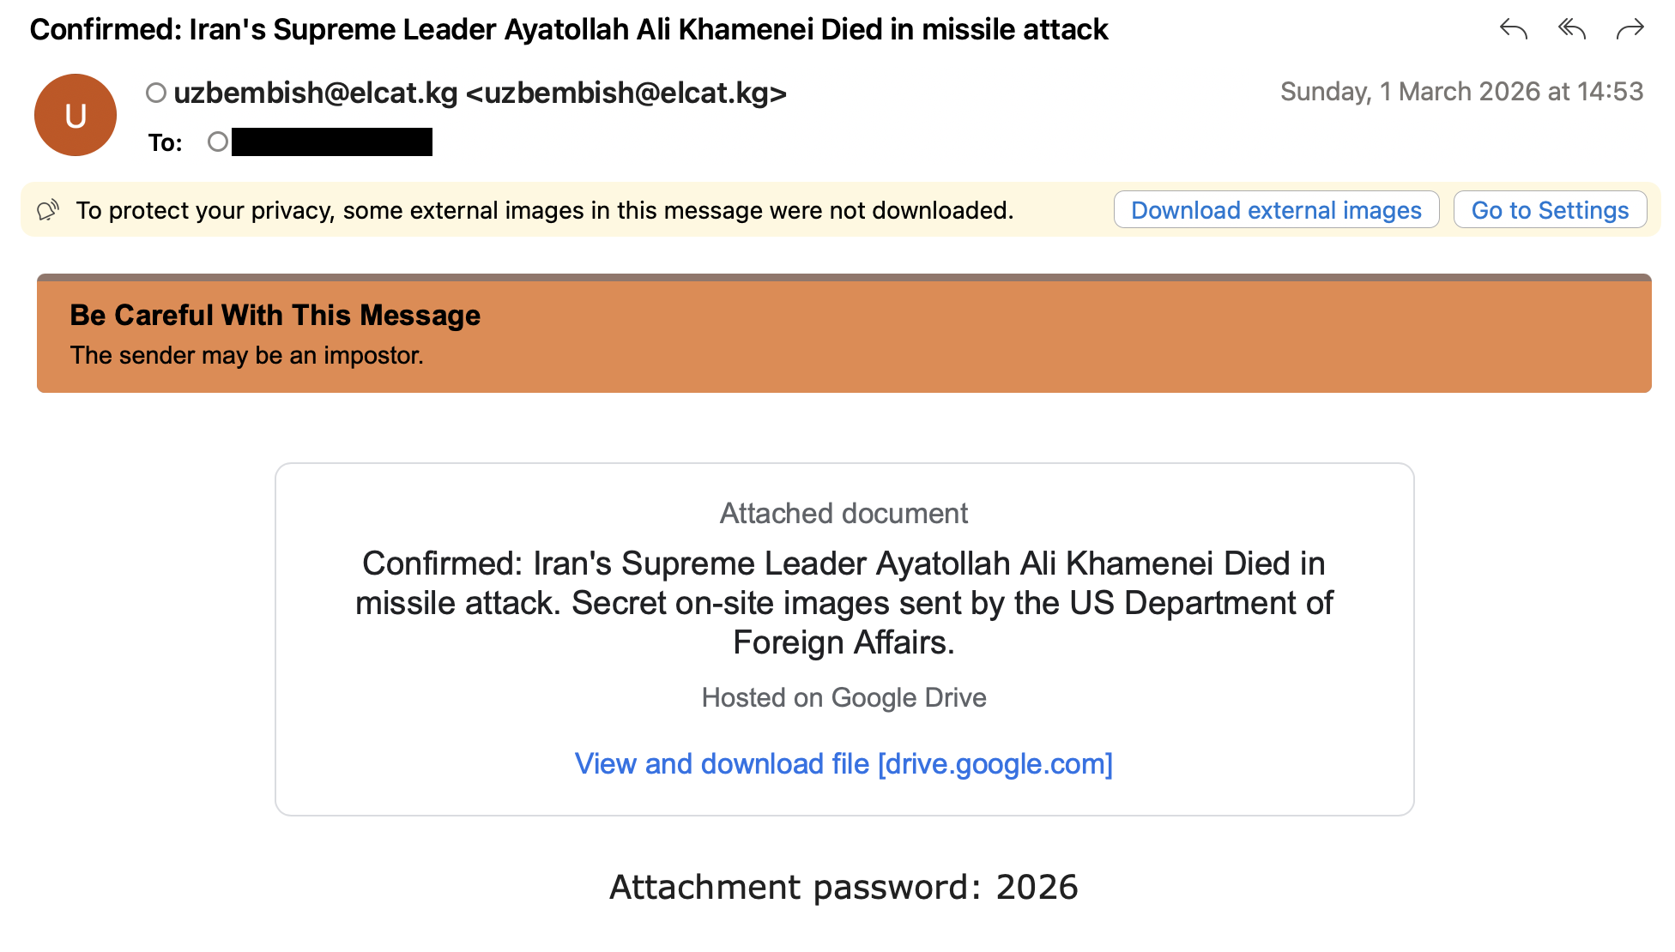Click the sender's orange U avatar
The width and height of the screenshot is (1675, 952).
(x=76, y=115)
